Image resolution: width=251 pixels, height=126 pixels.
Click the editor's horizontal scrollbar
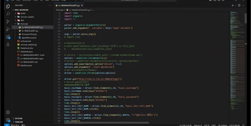pos(106,123)
